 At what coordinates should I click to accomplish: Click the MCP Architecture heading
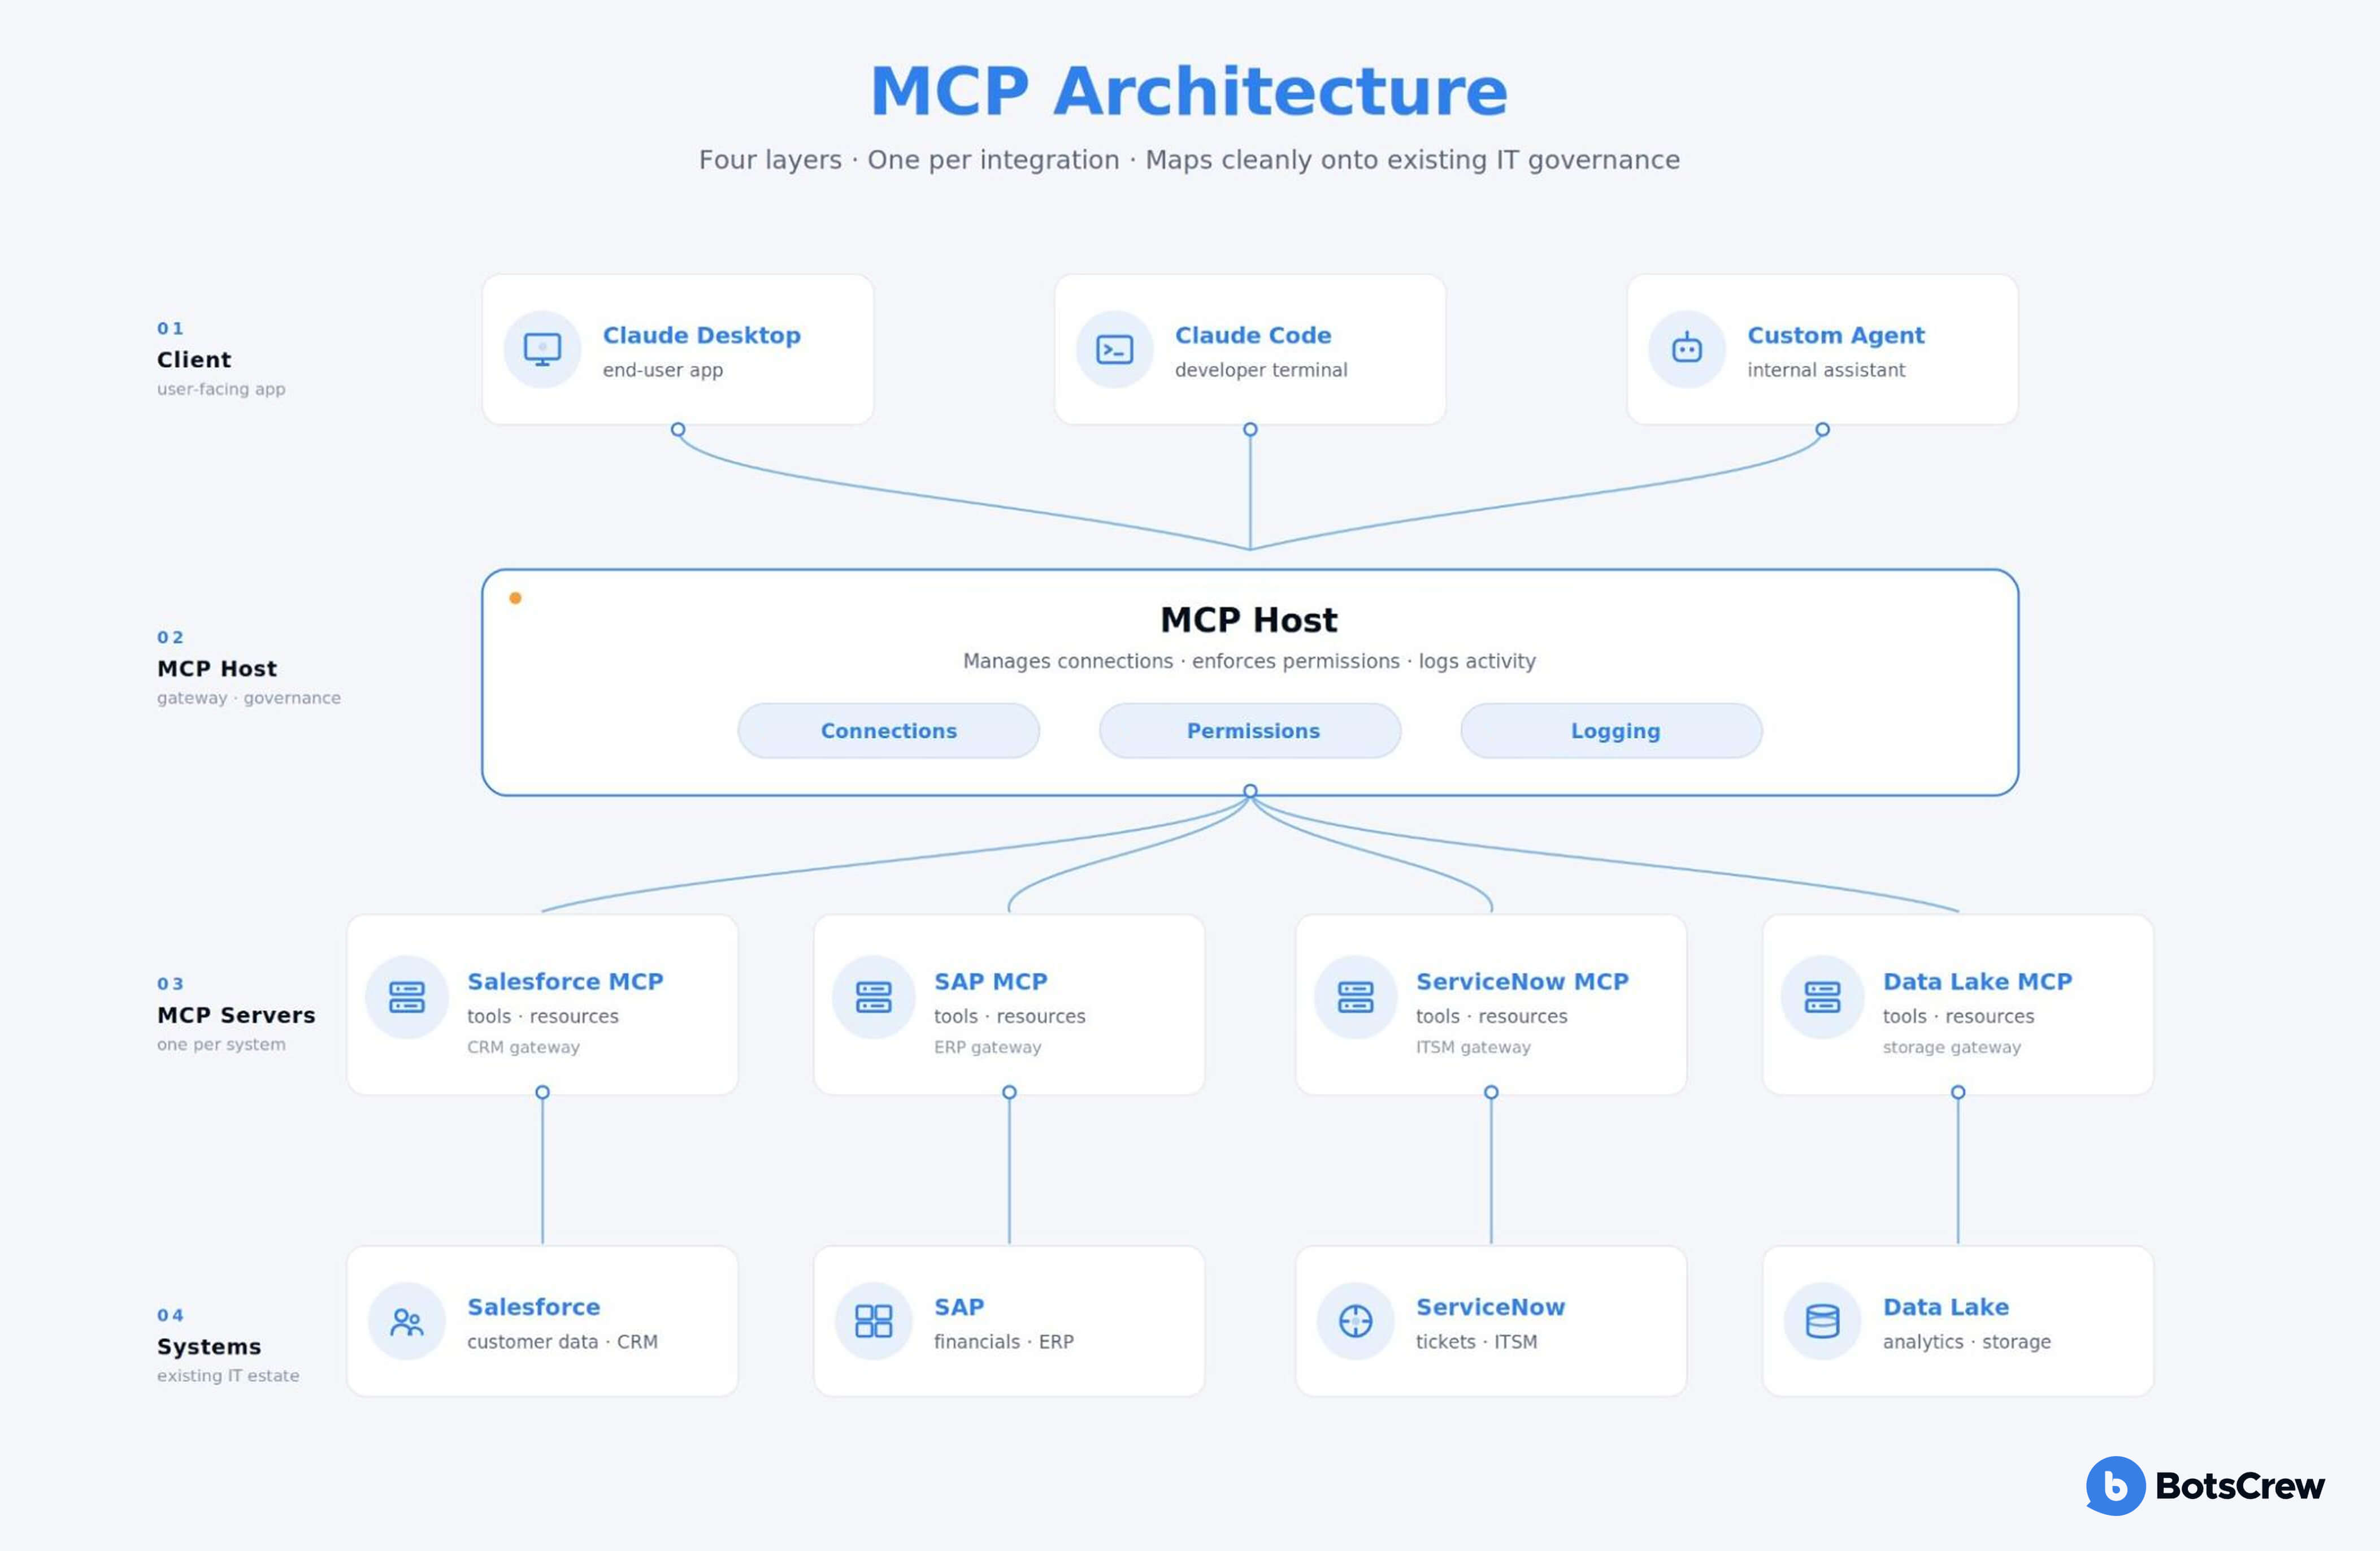1189,92
